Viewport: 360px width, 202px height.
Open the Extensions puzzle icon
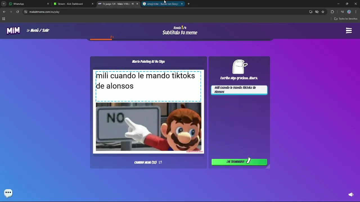tap(332, 12)
